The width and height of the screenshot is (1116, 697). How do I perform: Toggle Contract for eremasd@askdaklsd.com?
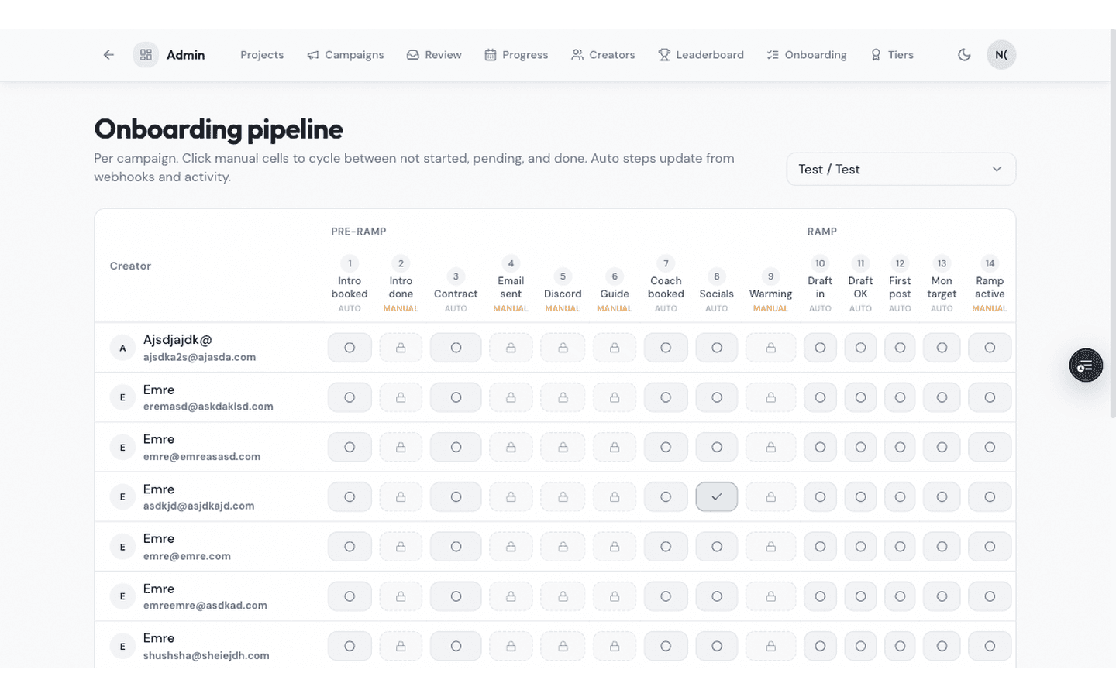pyautogui.click(x=456, y=397)
